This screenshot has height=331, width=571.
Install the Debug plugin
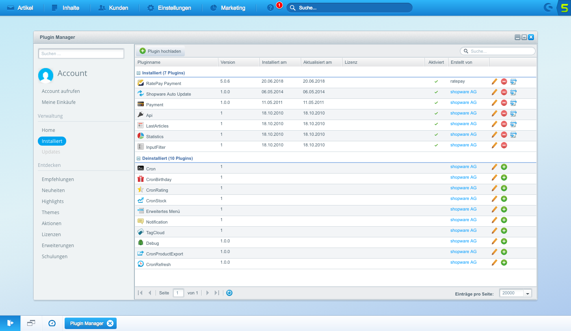pyautogui.click(x=504, y=241)
